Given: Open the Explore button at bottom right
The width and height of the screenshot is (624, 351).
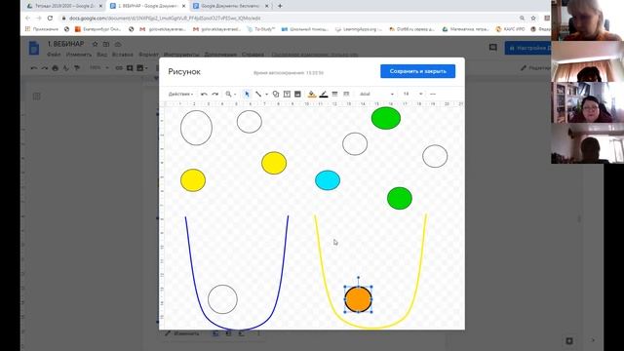Looking at the screenshot, I should [569, 340].
